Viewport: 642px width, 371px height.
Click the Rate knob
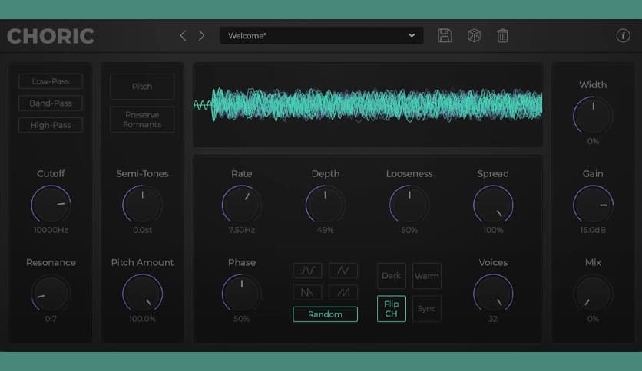pyautogui.click(x=242, y=205)
